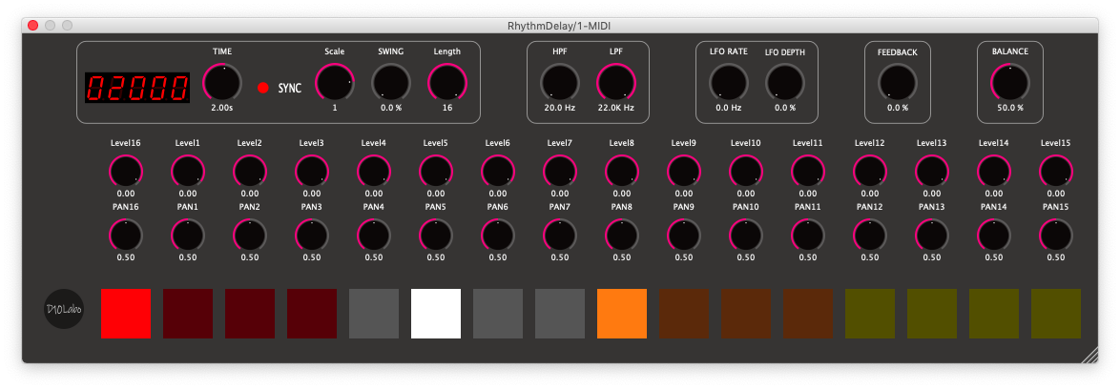Image resolution: width=1120 pixels, height=389 pixels.
Task: Select the LFO DEPTH knob
Action: click(784, 82)
